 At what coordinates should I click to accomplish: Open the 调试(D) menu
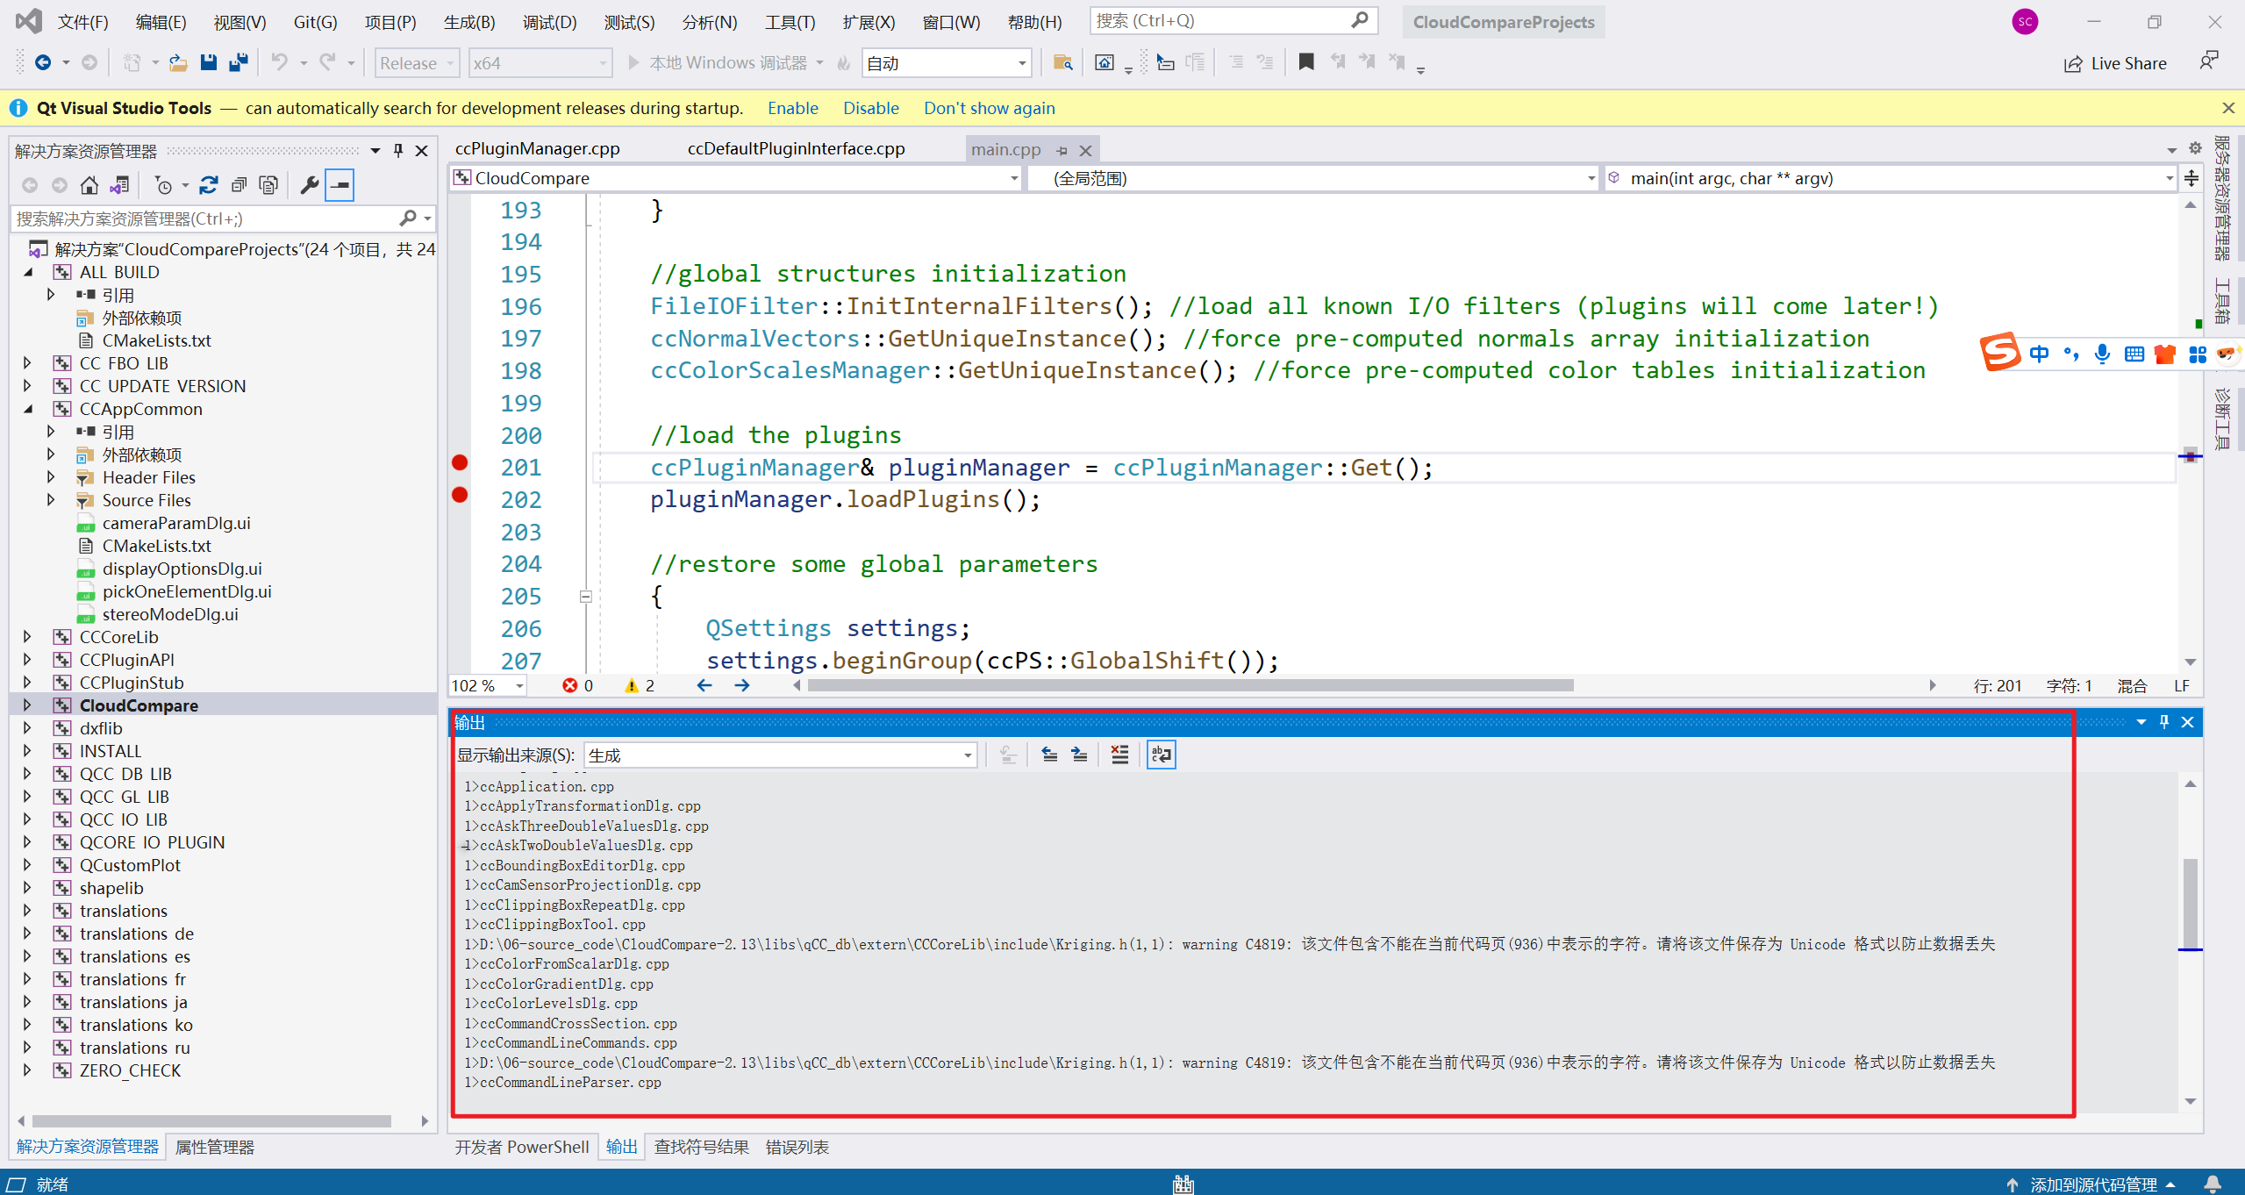[x=549, y=22]
